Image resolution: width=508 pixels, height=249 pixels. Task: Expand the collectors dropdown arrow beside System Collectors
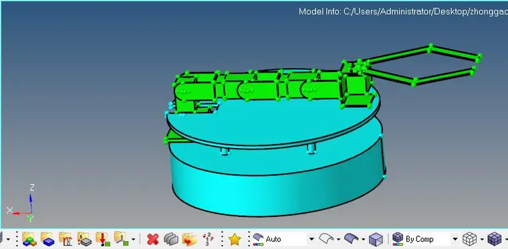click(x=133, y=240)
